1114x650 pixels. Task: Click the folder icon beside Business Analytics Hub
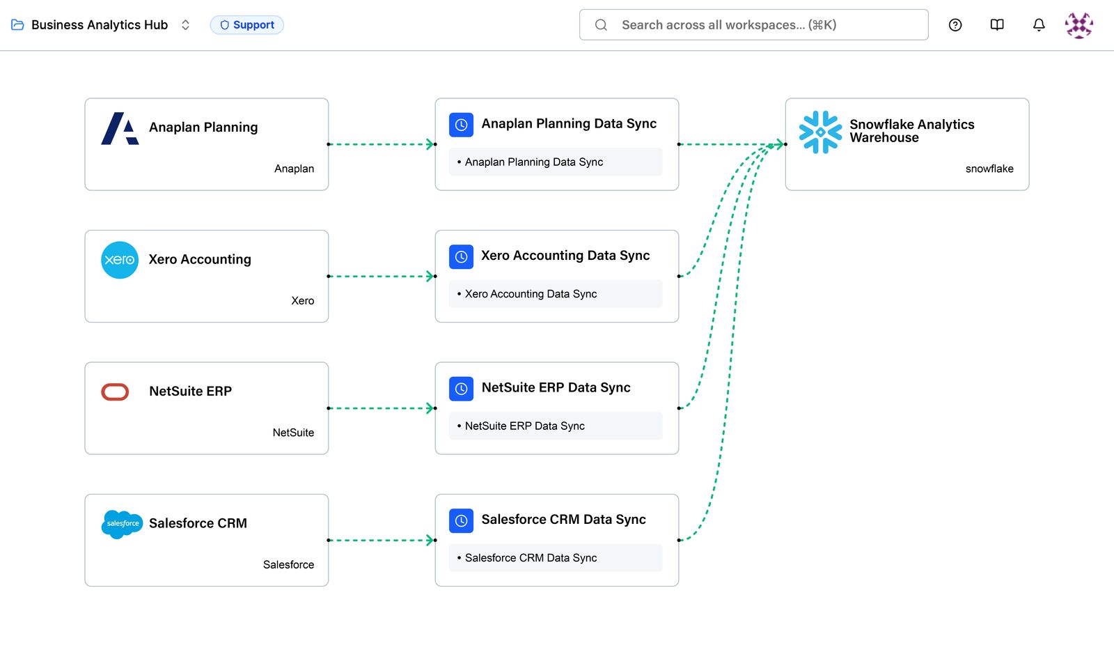point(17,24)
